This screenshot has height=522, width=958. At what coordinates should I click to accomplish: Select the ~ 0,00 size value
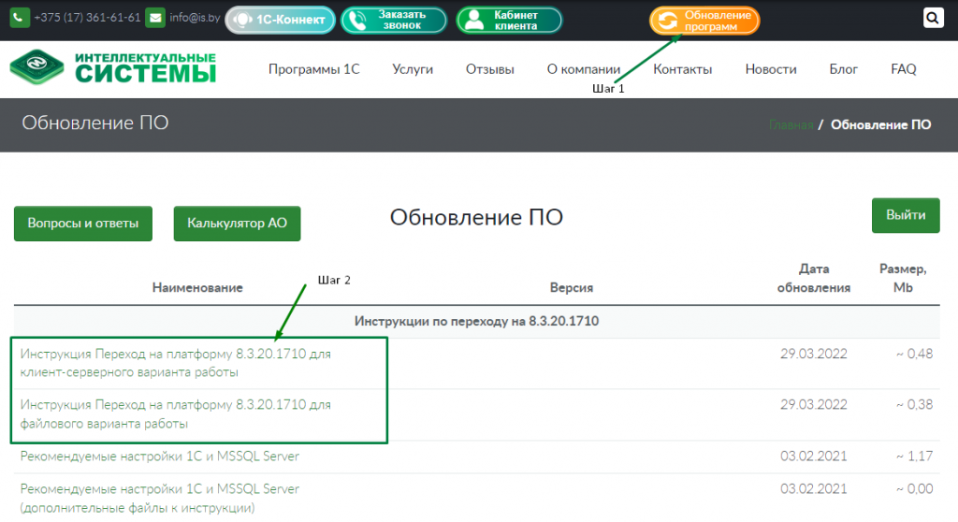(x=914, y=489)
